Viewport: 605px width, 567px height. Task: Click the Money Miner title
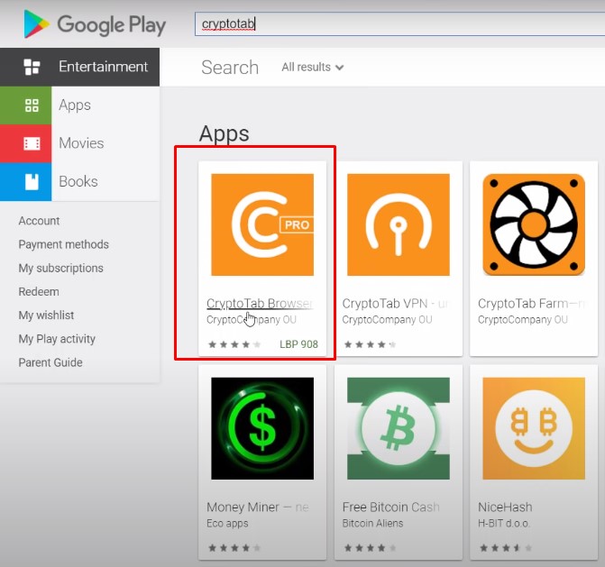coord(258,508)
